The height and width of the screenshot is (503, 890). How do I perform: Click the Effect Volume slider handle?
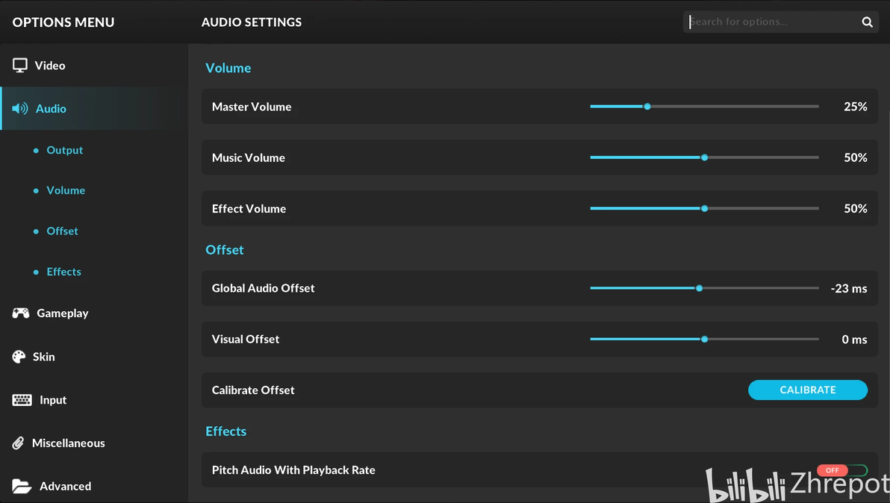[x=704, y=209]
